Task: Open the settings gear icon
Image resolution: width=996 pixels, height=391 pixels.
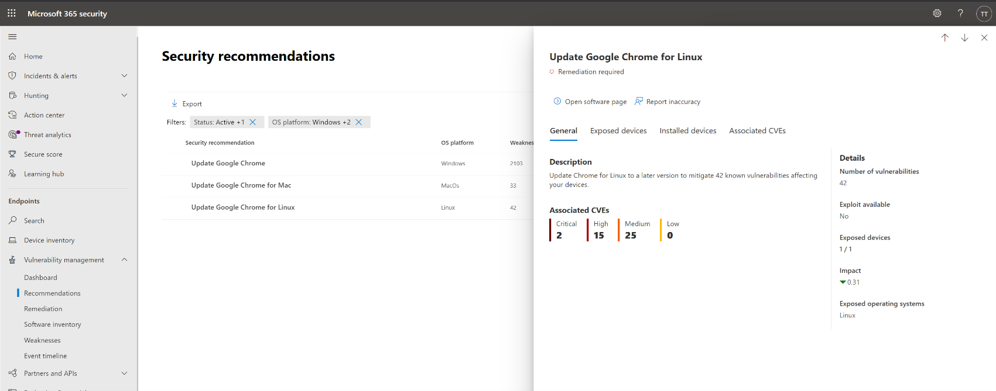Action: 937,13
